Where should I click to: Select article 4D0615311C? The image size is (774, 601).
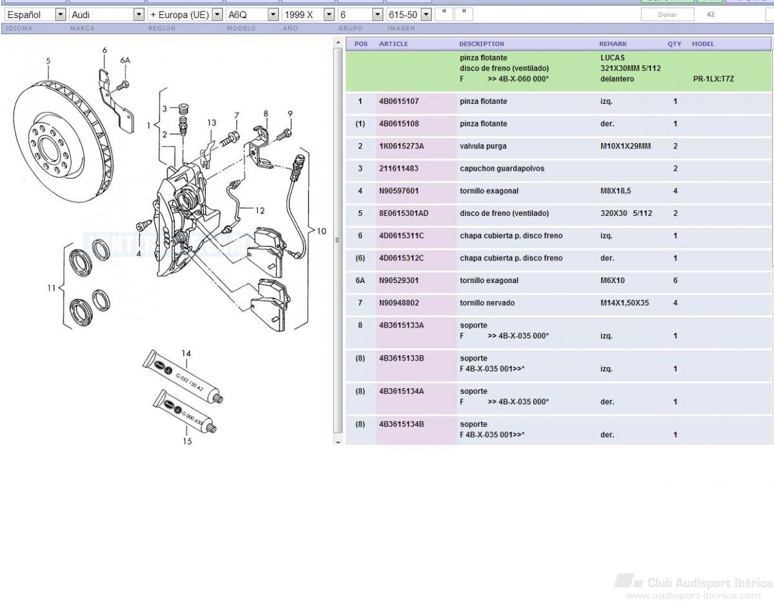(x=401, y=236)
